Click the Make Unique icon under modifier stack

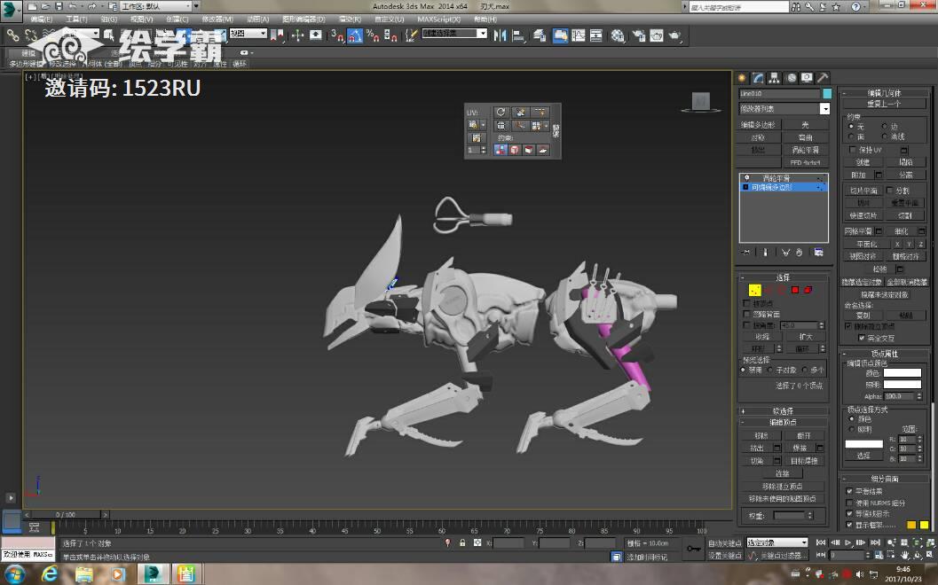(x=785, y=252)
